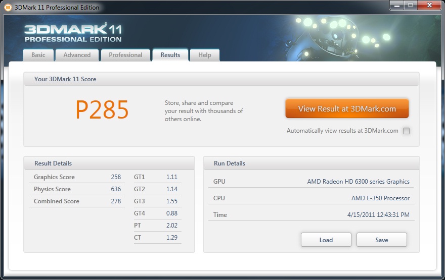Click View Result at 3DMark.com button

point(347,108)
